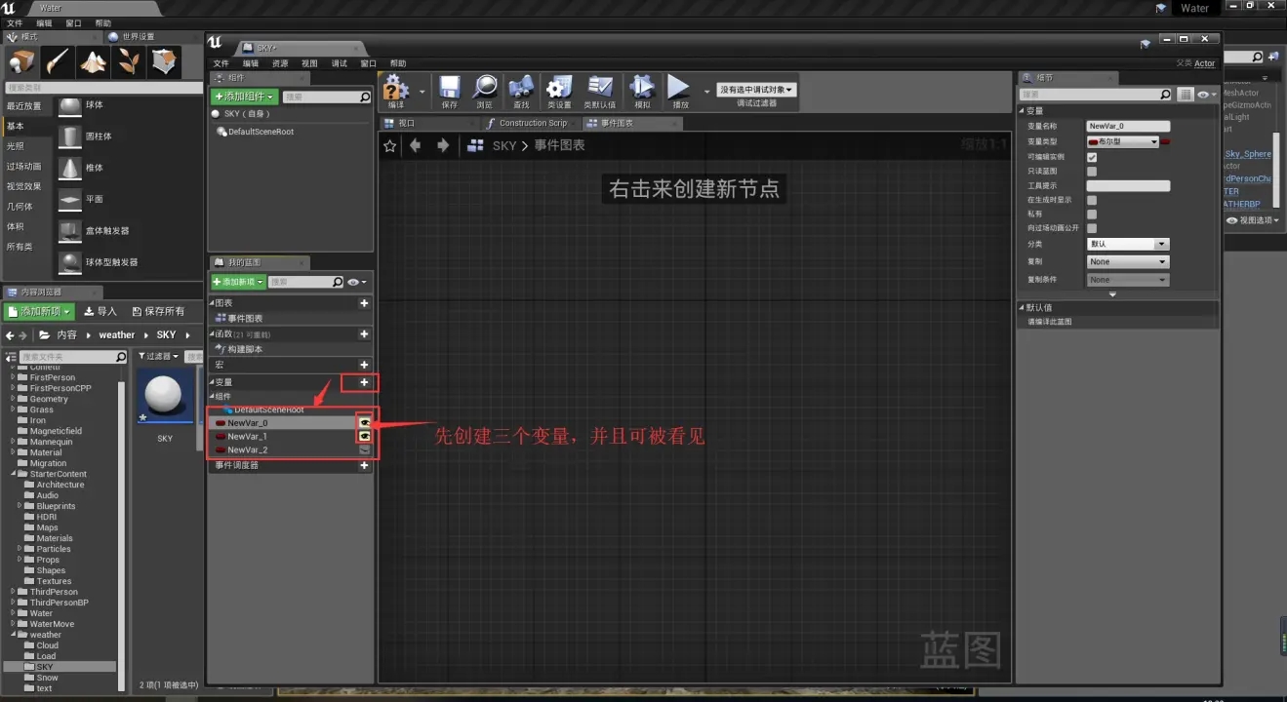1287x702 pixels.
Task: Select the Place mode cube icon
Action: click(22, 62)
